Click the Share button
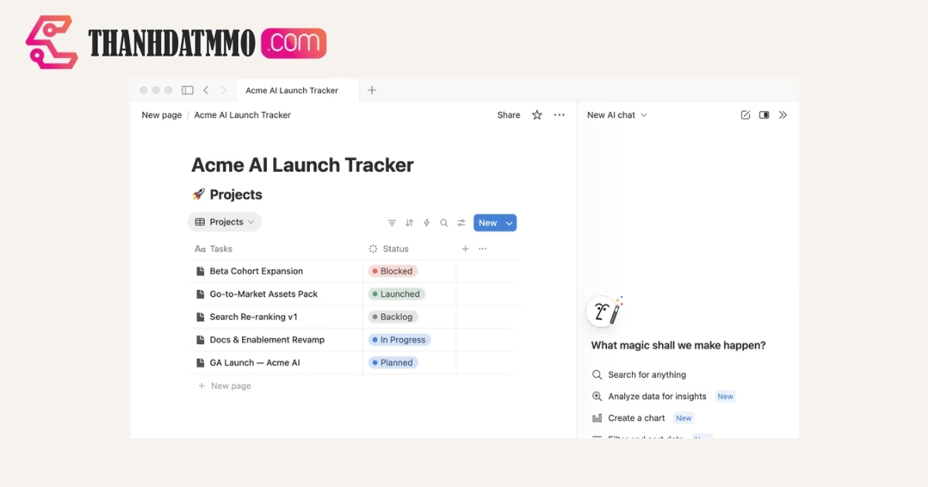This screenshot has width=928, height=487. tap(508, 115)
